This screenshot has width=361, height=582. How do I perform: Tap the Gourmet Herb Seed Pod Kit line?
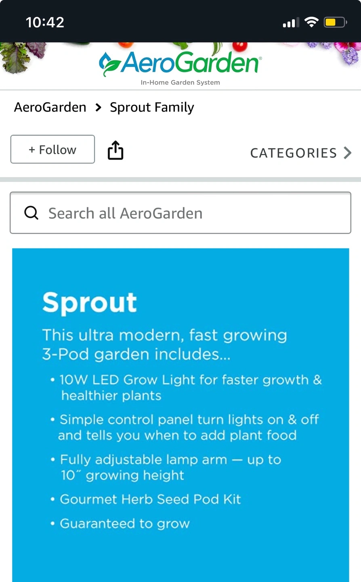[x=150, y=499]
